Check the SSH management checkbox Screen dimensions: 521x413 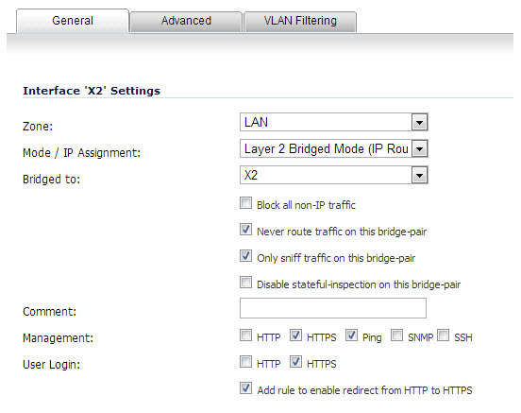click(444, 336)
